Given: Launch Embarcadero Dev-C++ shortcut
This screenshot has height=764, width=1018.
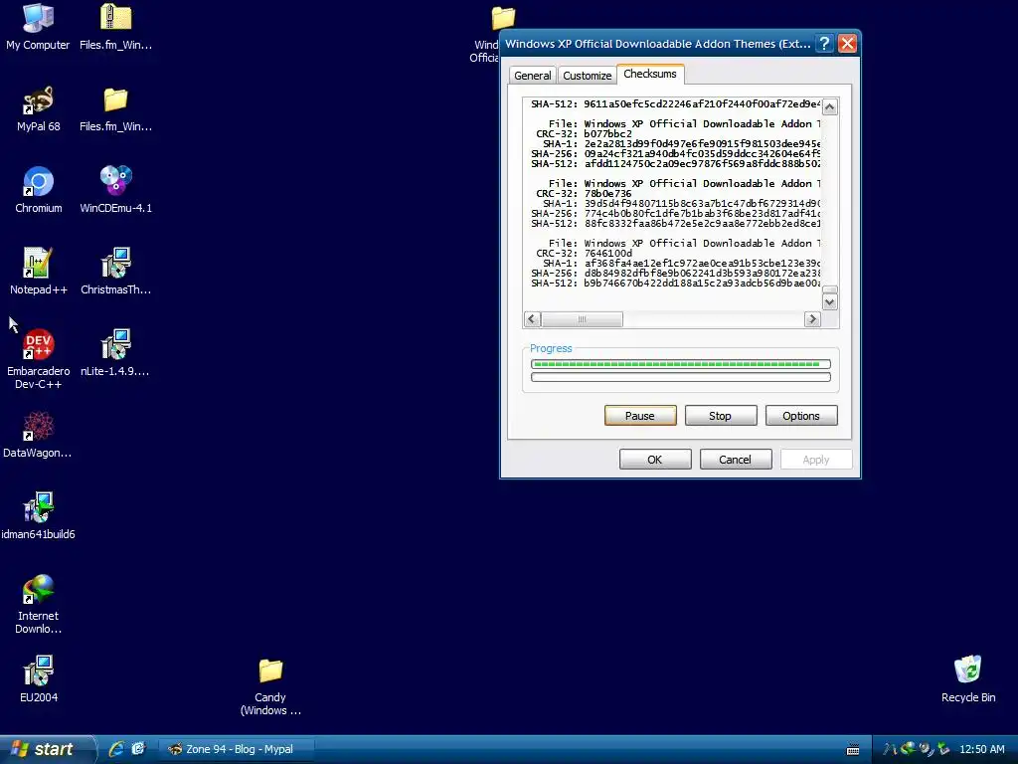Looking at the screenshot, I should click(39, 359).
